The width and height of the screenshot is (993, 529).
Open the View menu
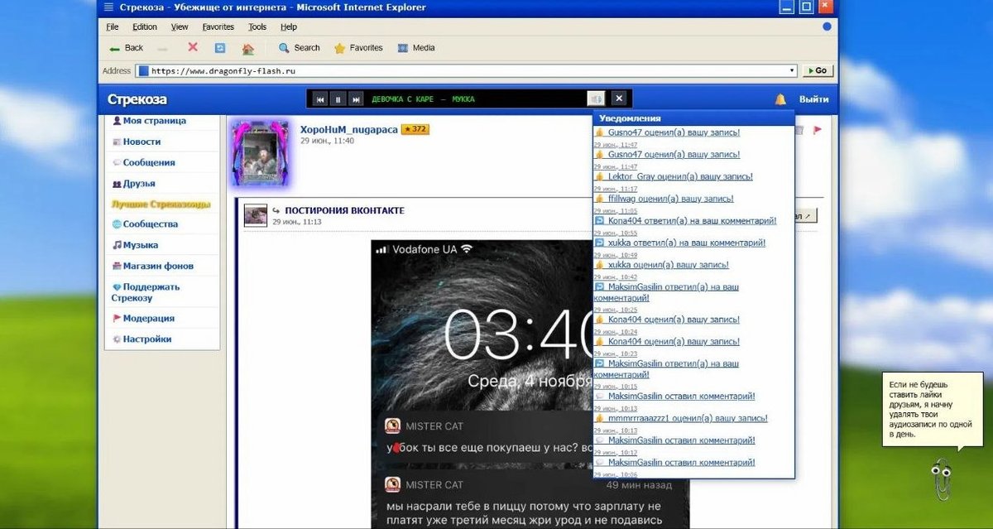pyautogui.click(x=180, y=26)
